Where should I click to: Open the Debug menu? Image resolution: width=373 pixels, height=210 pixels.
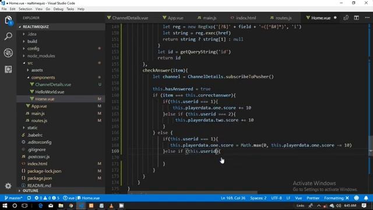pos(58,9)
